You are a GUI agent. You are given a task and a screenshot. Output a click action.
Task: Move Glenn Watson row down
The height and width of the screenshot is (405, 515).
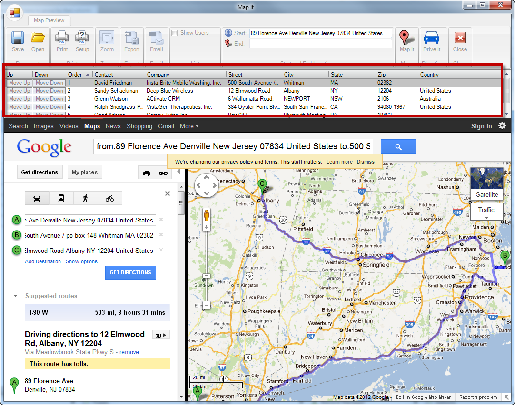(50, 99)
